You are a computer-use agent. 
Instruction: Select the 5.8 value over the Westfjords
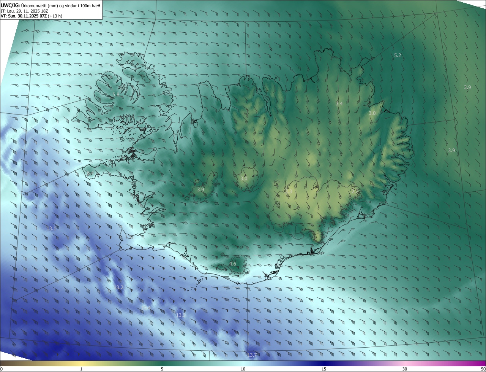pyautogui.click(x=116, y=94)
